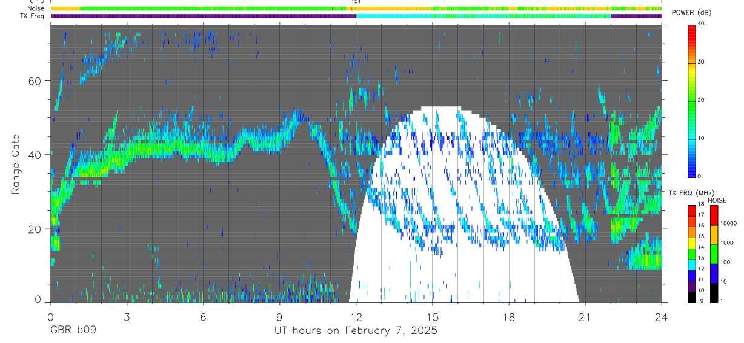Click the 10 tick label beside the power colorbar
This screenshot has width=744, height=343.
(x=701, y=138)
